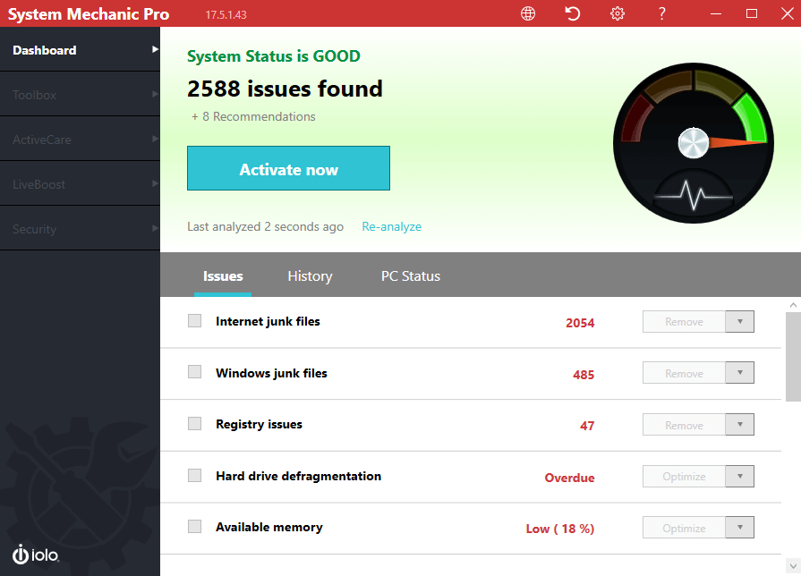
Task: Open the PC Status tab
Action: (411, 276)
